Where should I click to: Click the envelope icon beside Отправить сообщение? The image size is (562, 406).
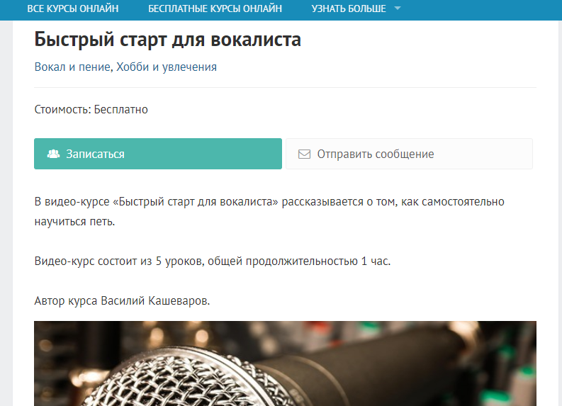coord(304,154)
